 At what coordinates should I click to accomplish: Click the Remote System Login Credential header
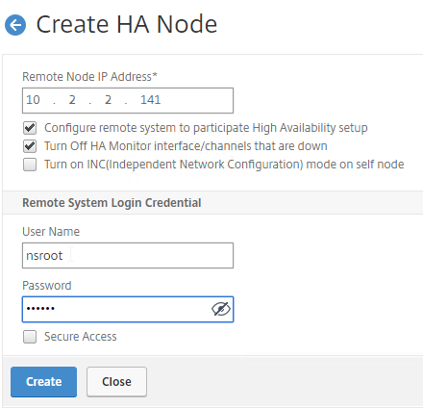pos(112,203)
